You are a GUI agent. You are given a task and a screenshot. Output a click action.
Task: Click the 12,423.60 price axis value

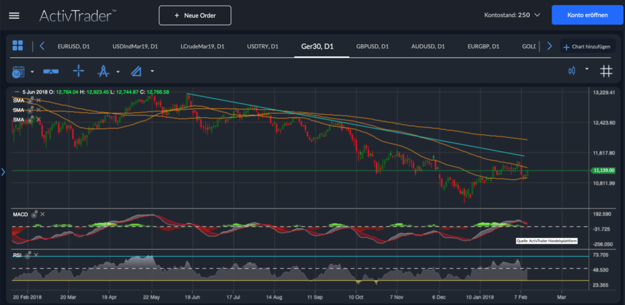(604, 123)
